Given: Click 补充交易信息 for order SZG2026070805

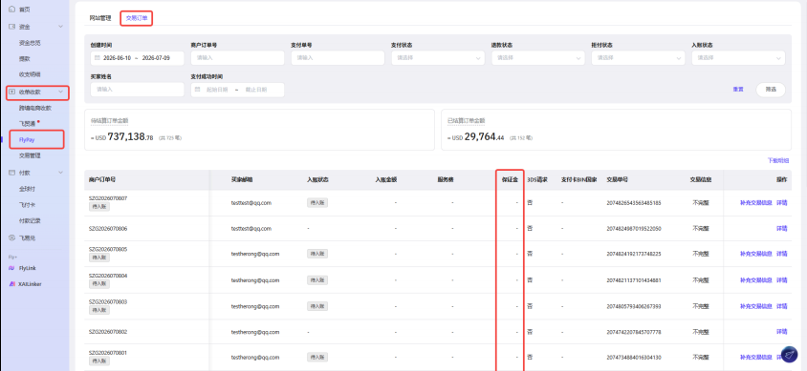Looking at the screenshot, I should tap(756, 254).
